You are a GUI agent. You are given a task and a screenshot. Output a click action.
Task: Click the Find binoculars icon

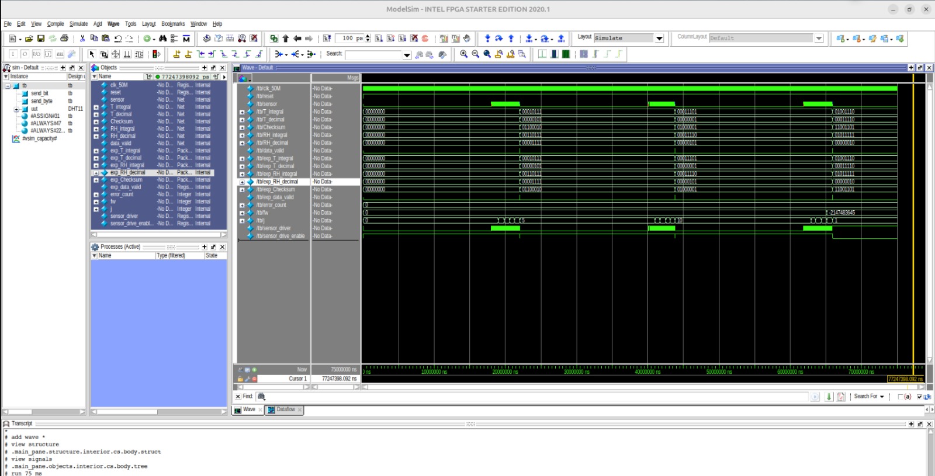pyautogui.click(x=163, y=39)
